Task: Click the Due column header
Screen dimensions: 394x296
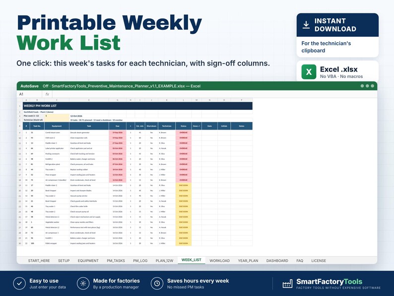Action: 117,126
